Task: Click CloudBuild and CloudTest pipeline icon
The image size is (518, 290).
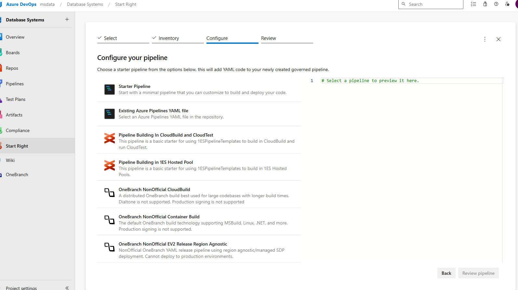Action: click(x=110, y=138)
